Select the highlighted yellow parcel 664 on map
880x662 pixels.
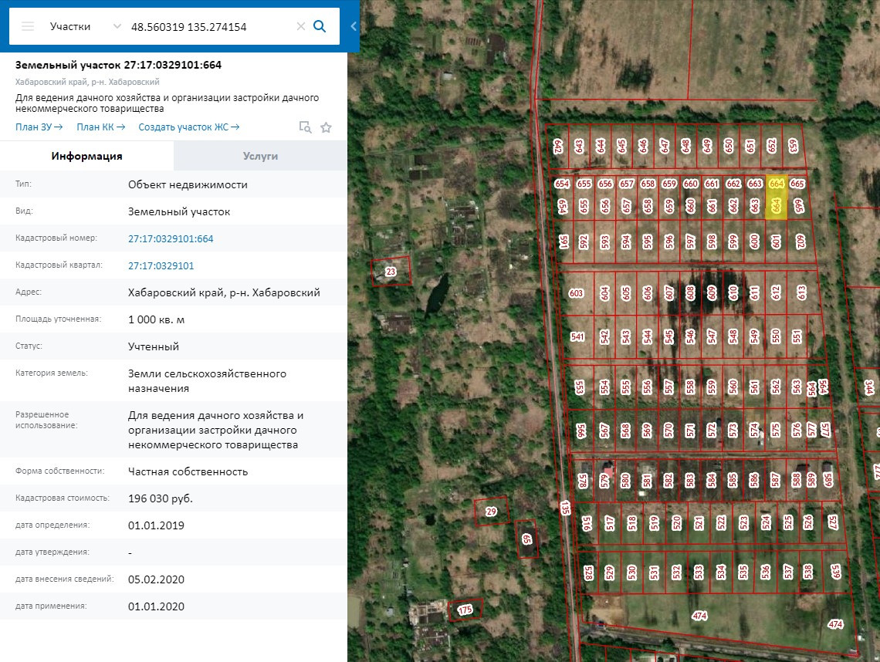click(x=776, y=205)
